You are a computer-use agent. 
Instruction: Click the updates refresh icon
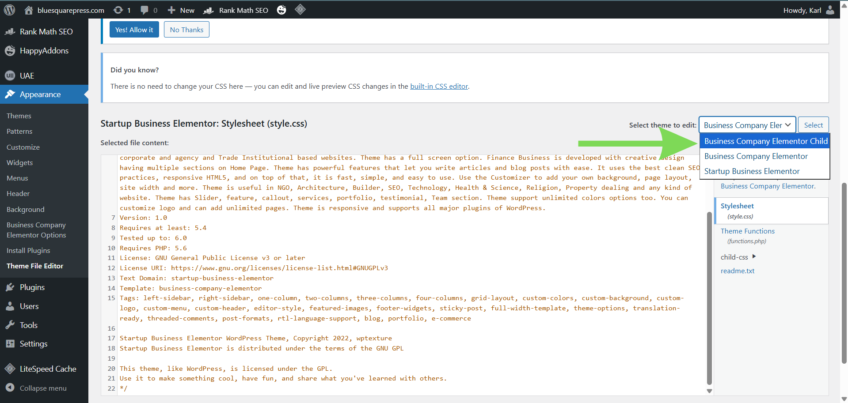[x=118, y=10]
